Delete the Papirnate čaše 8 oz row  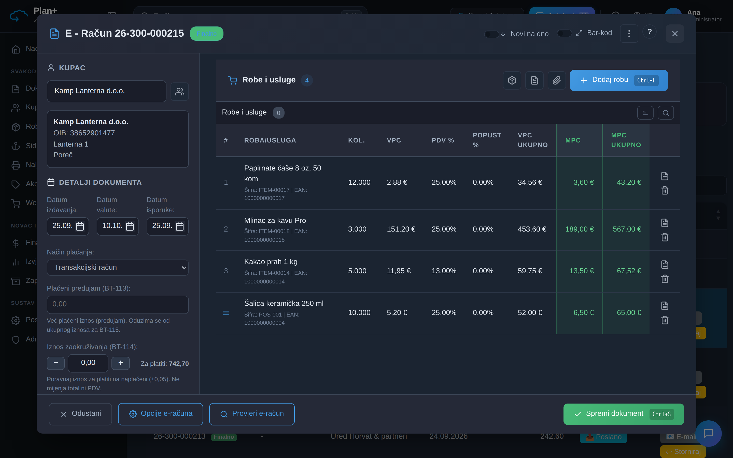665,190
